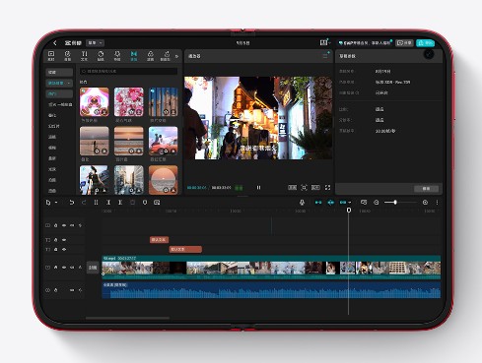
Task: Hide the main video track with its eye icon
Action: pyautogui.click(x=64, y=268)
